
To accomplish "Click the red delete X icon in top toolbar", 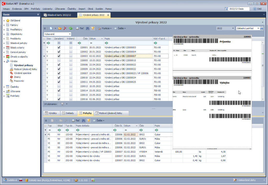I will 65,28.
